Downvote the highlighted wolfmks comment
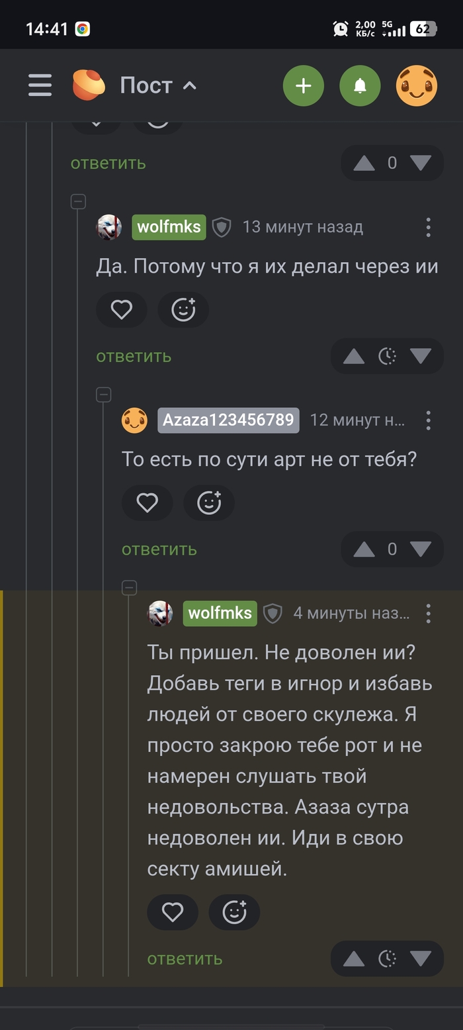Screen dimensions: 463x1030 click(421, 959)
